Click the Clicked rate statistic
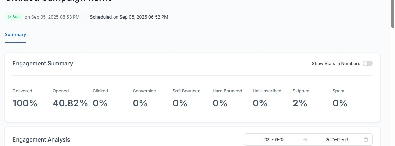 100,99
